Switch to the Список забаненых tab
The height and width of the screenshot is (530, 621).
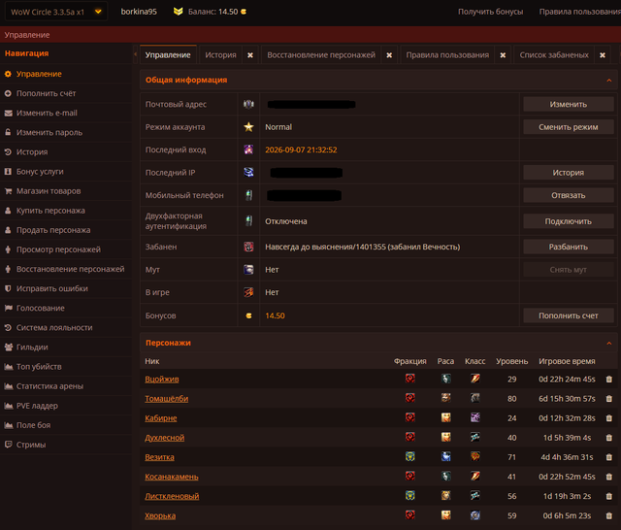click(554, 55)
